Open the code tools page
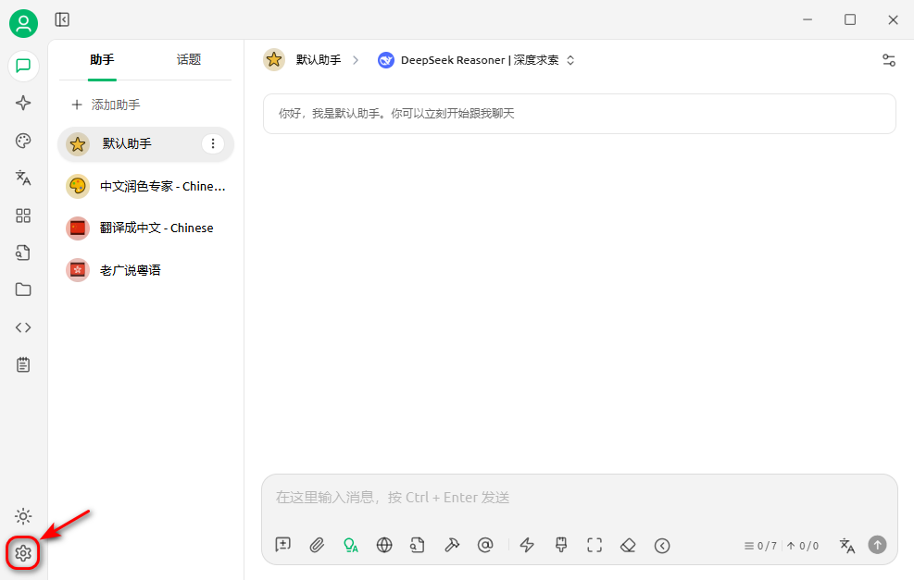This screenshot has height=580, width=914. (x=23, y=327)
